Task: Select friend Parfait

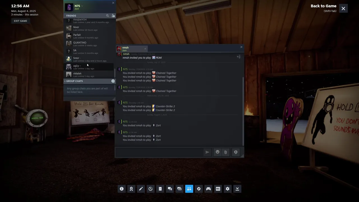Action: [89, 36]
